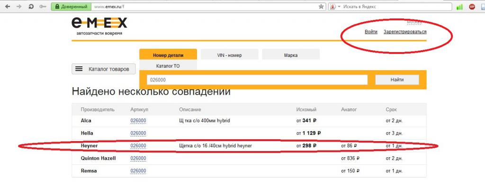The width and height of the screenshot is (485, 188).
Task: Click the Heyner manufacturer name
Action: [89, 146]
